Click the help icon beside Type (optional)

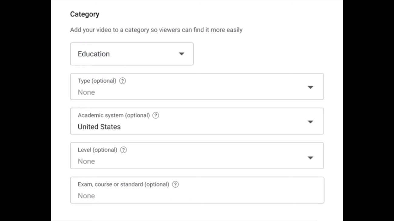click(122, 81)
